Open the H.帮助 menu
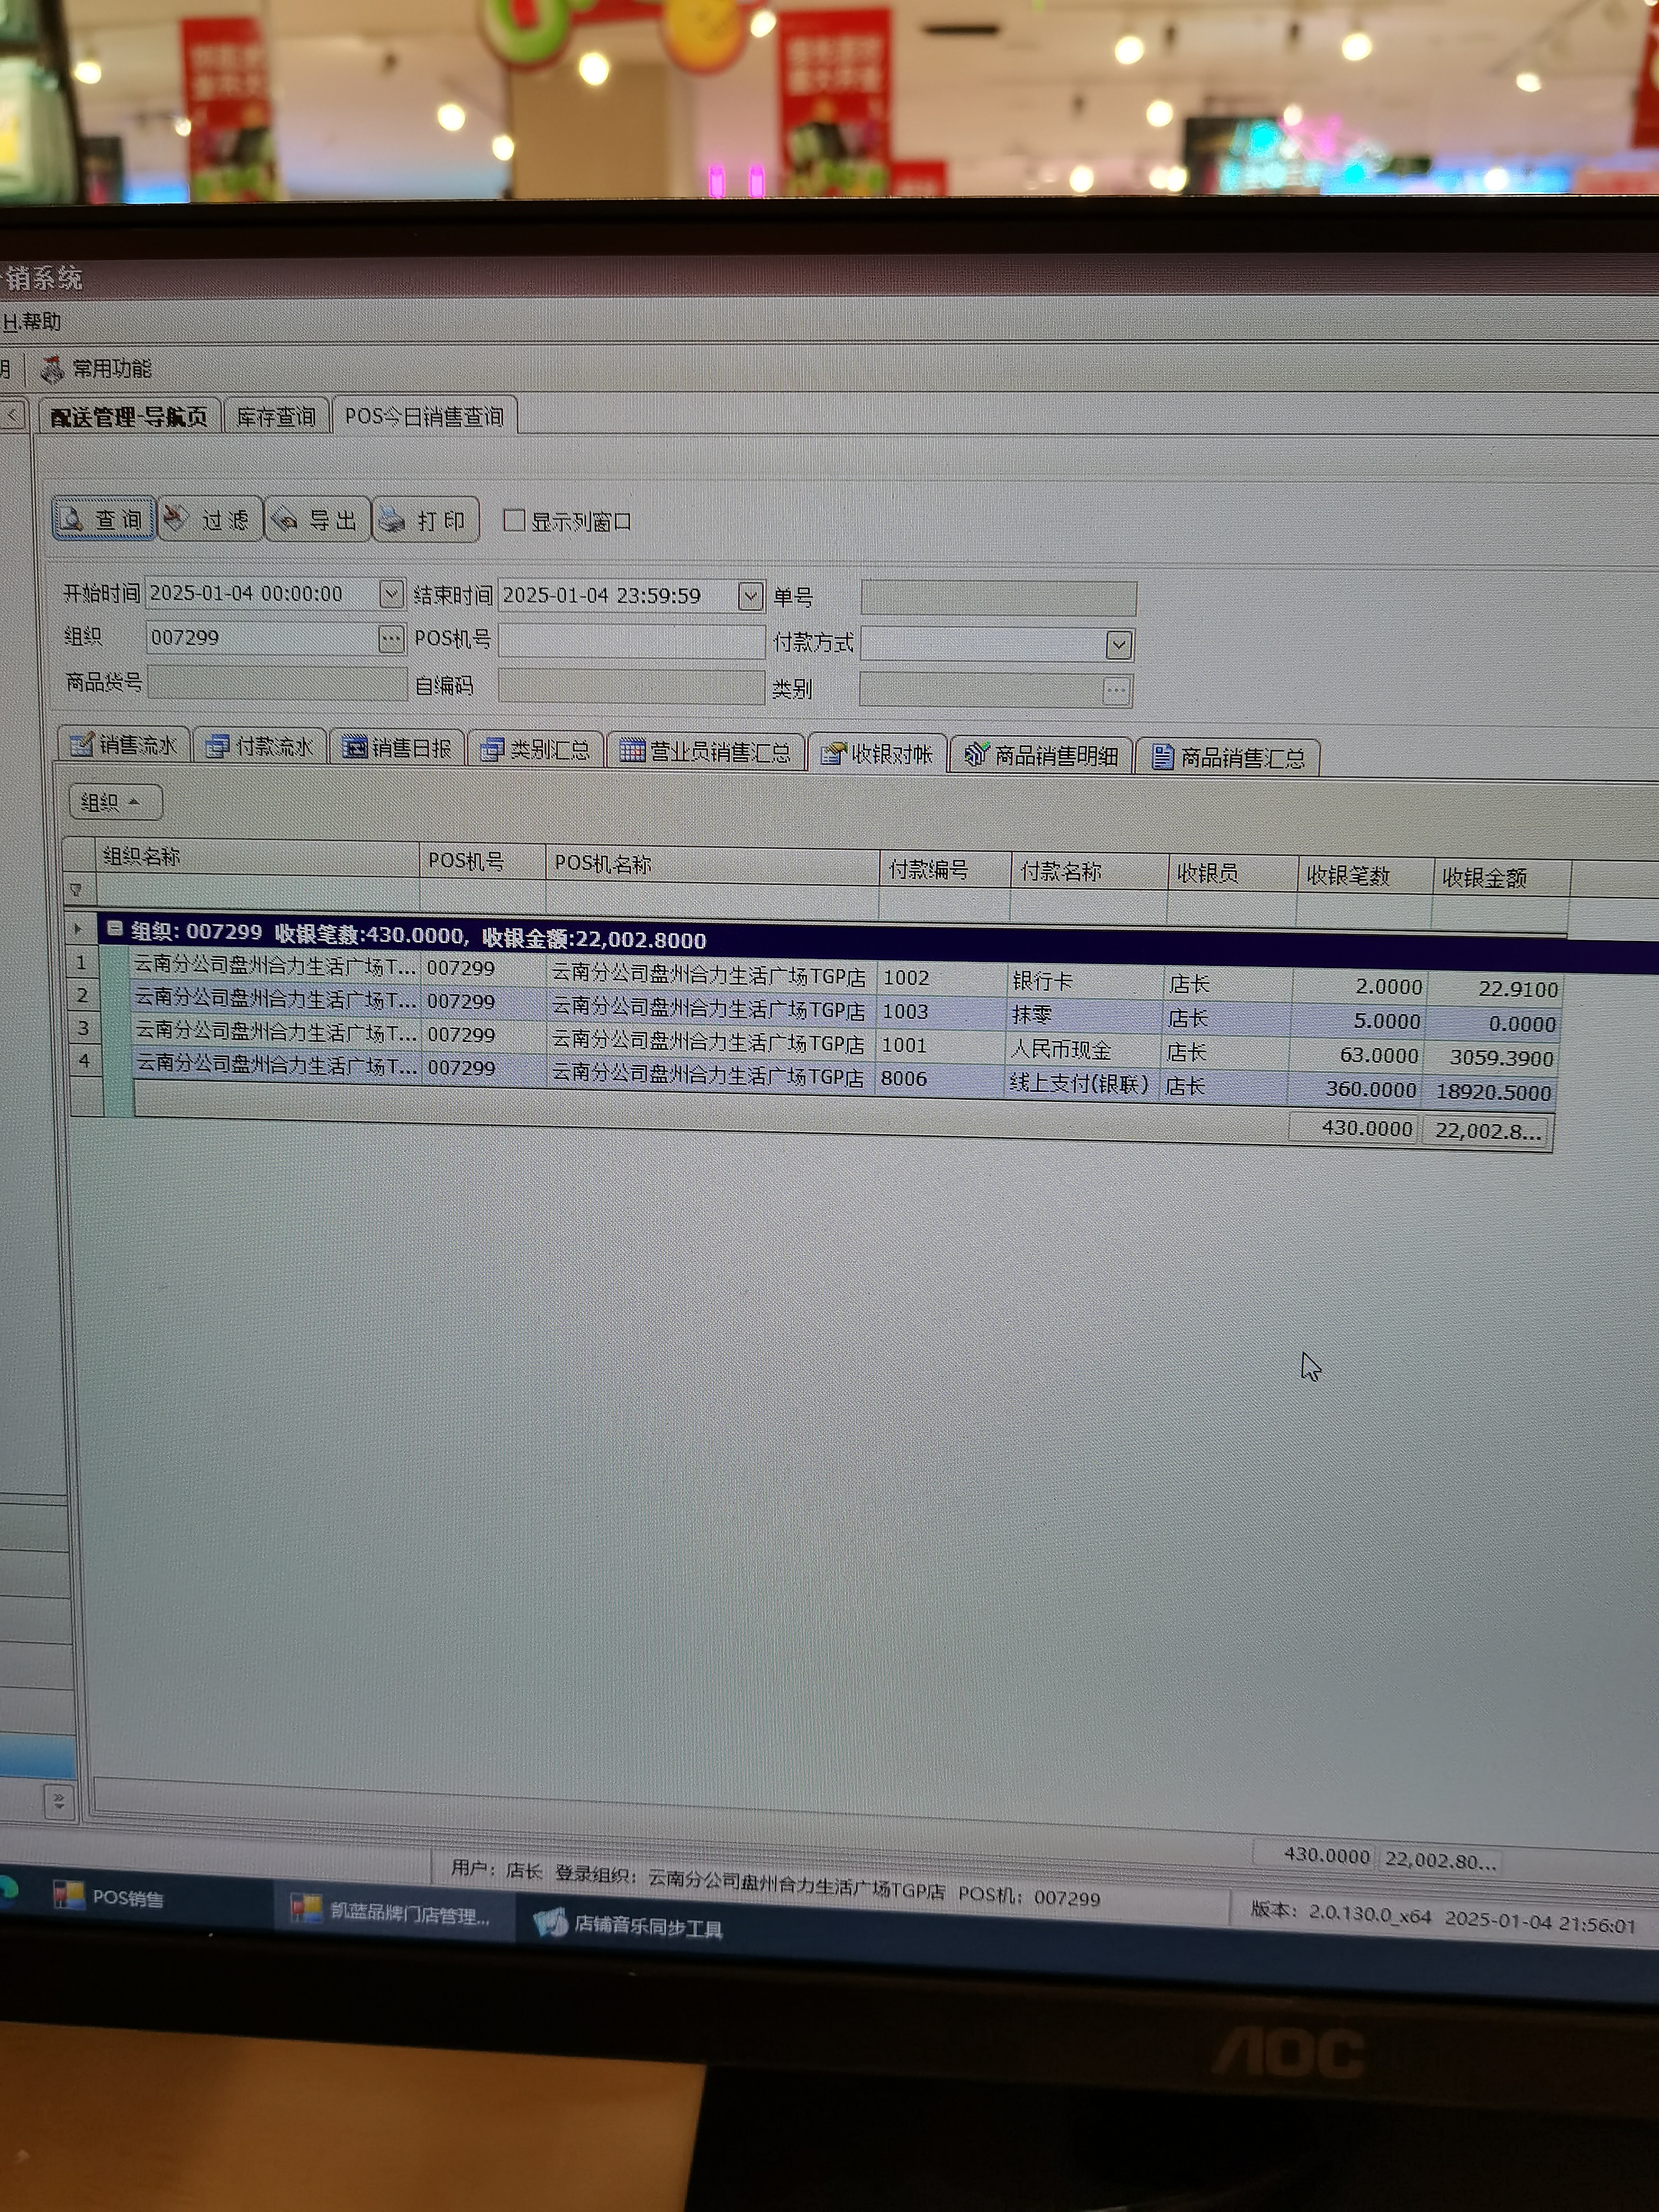Screen dimensions: 1659x2212 (x=32, y=321)
